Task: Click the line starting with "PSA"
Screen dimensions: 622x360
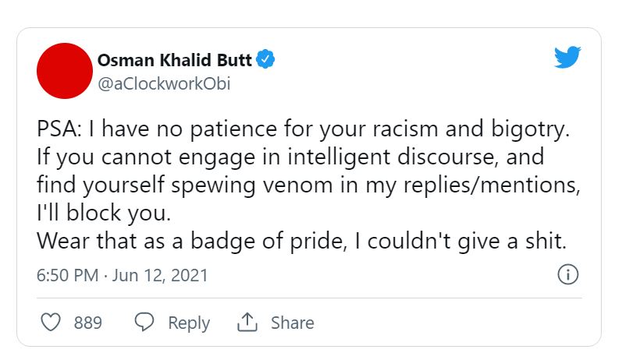Action: click(x=304, y=131)
